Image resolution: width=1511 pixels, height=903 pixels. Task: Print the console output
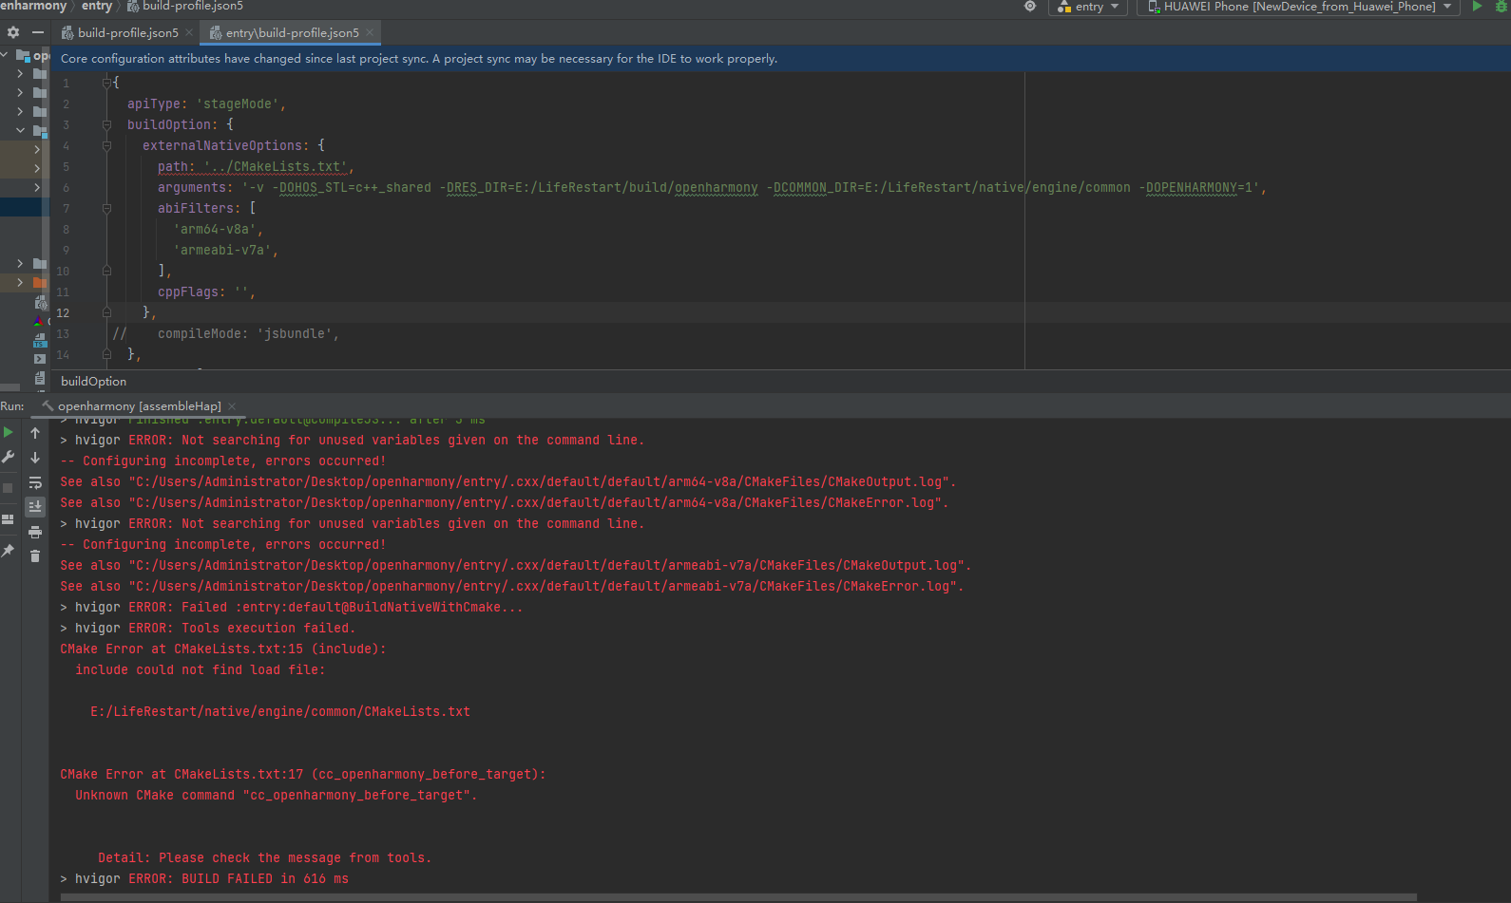pos(35,532)
